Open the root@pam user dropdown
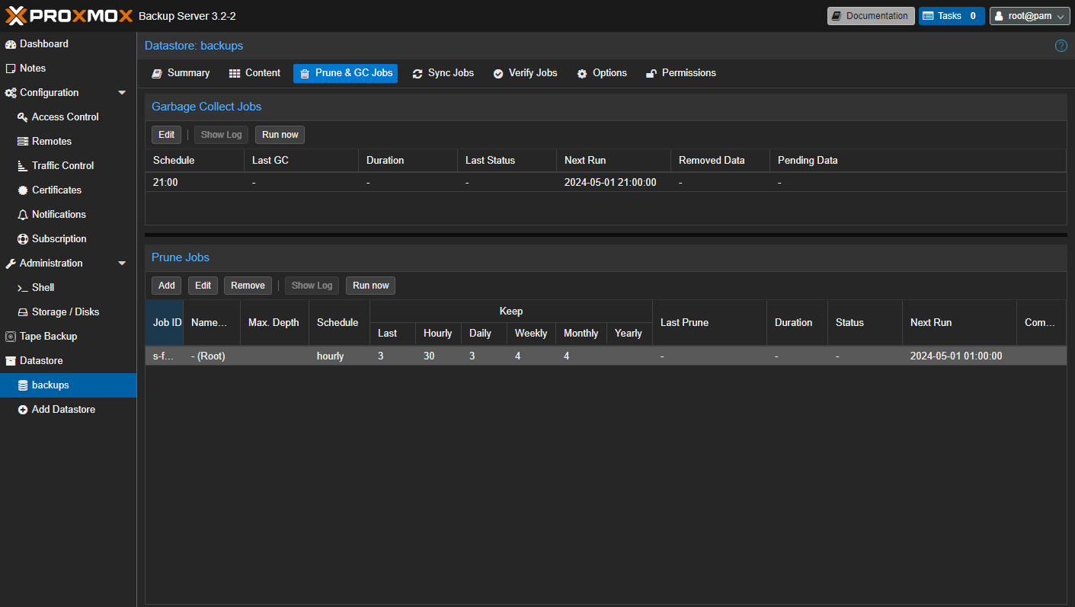 click(1029, 16)
